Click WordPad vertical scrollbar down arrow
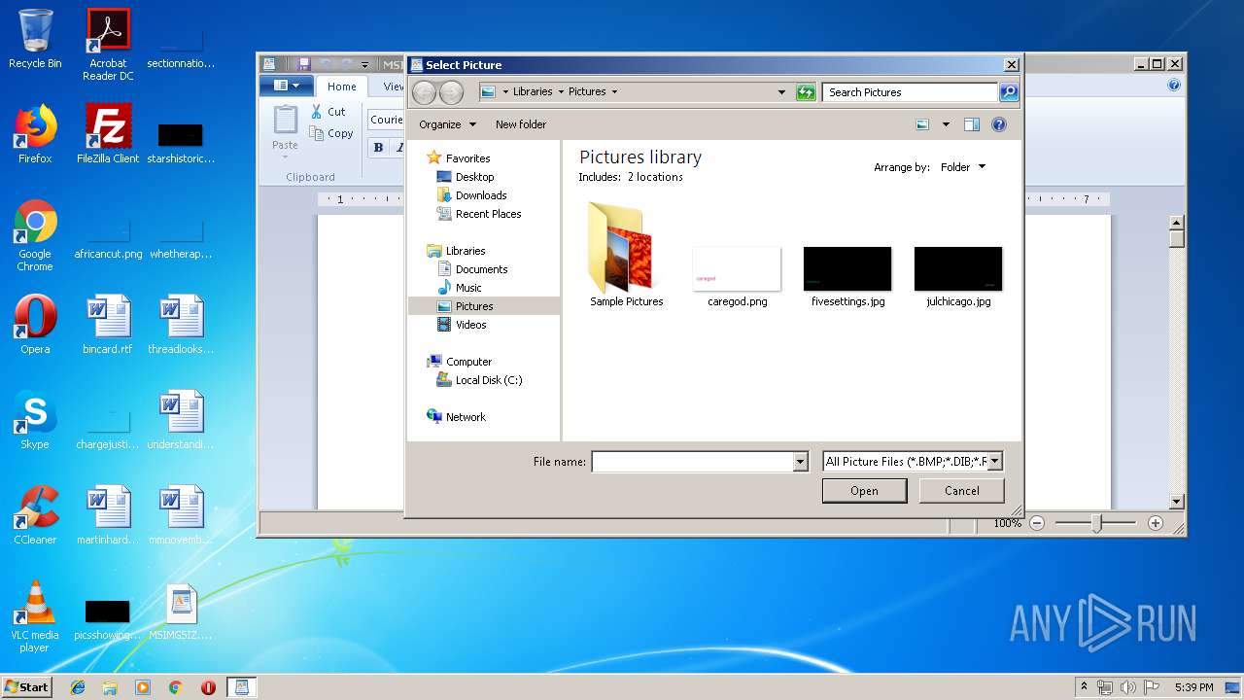This screenshot has height=700, width=1244. (1177, 502)
